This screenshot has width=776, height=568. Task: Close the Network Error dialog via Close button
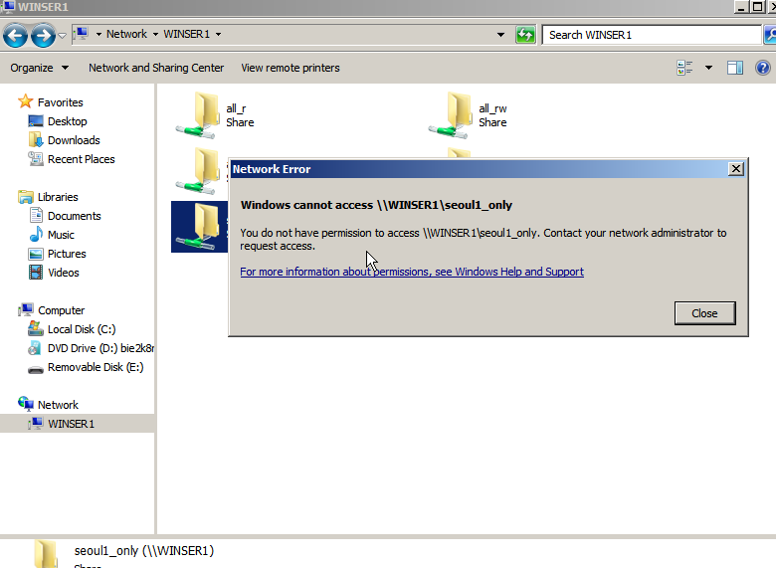coord(704,313)
